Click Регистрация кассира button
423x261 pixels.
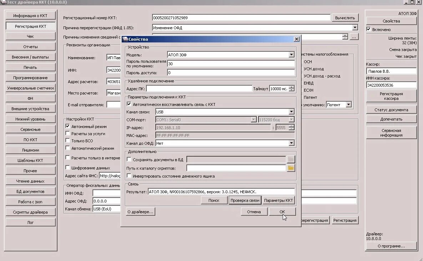[391, 96]
